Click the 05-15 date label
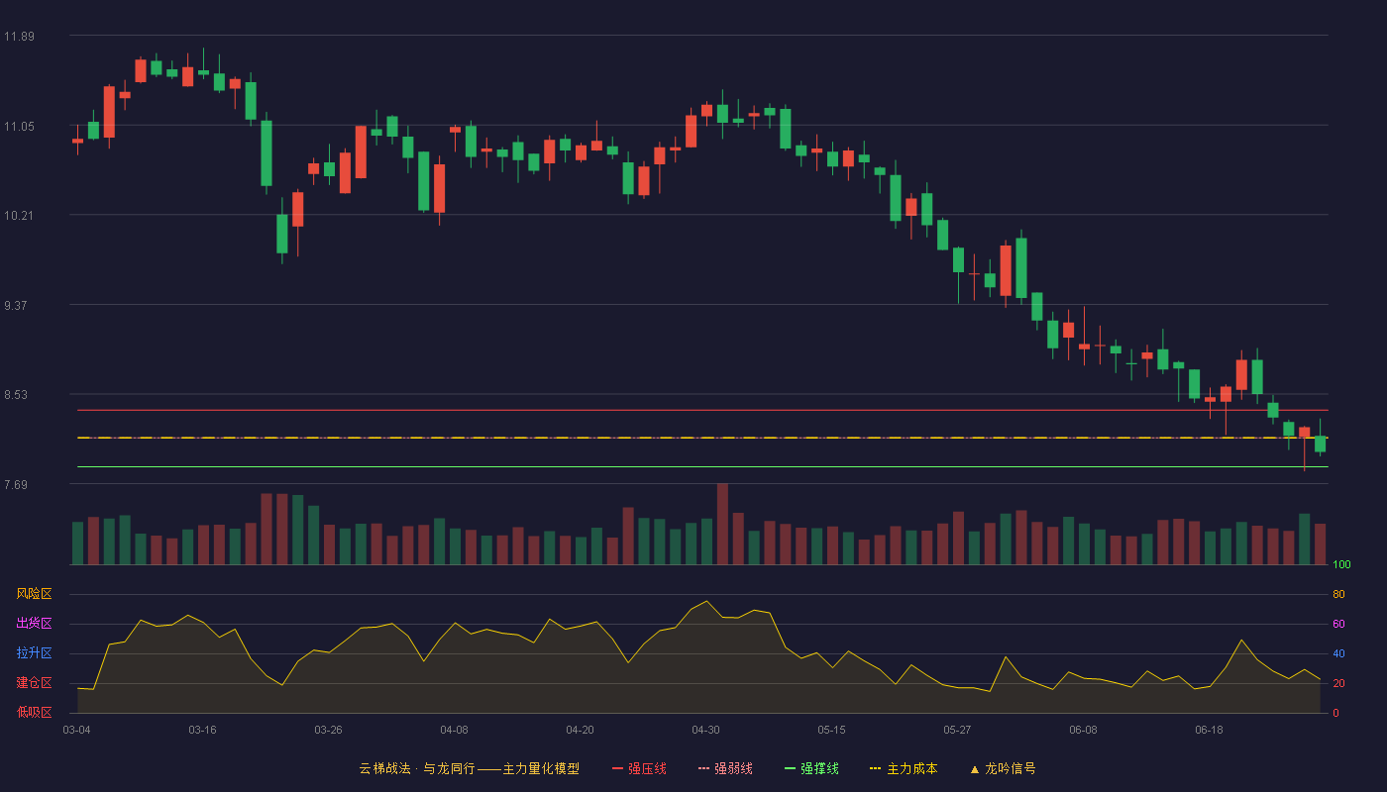The image size is (1387, 792). coord(831,730)
